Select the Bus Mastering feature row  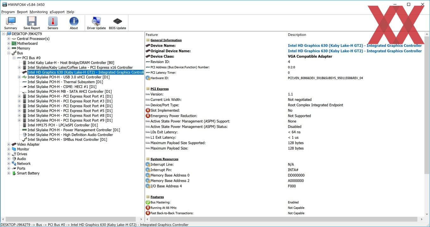coord(285,202)
